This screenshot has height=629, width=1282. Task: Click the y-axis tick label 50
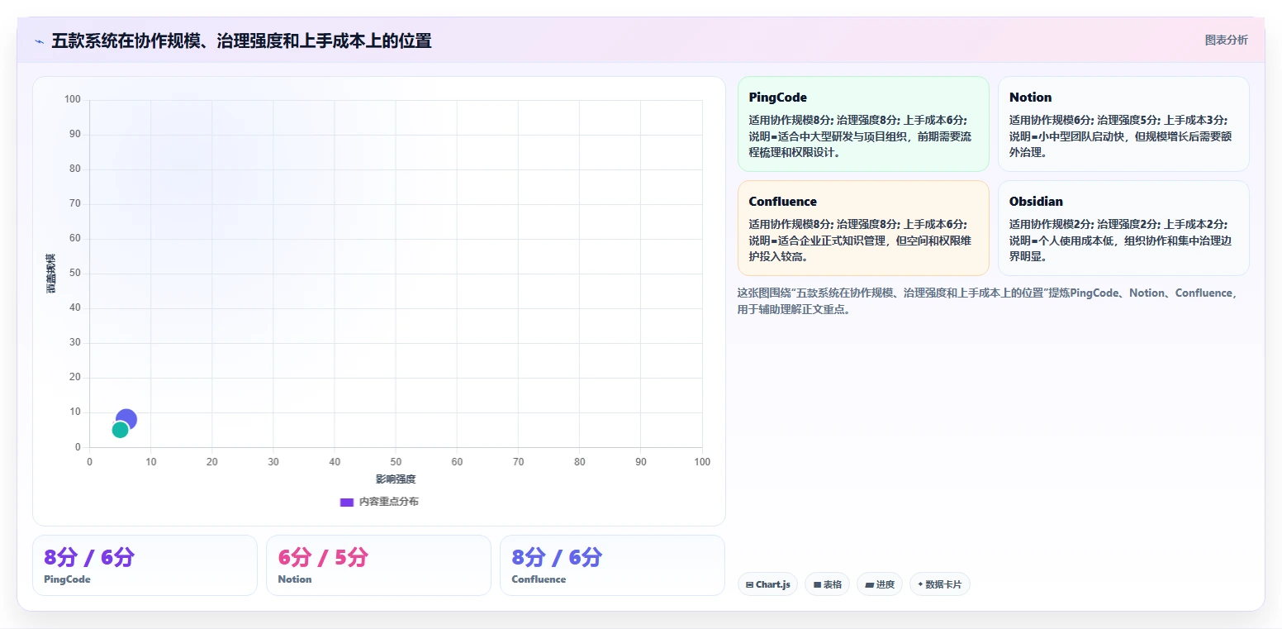point(75,274)
